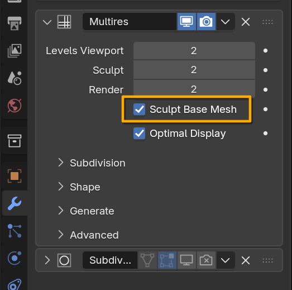The height and width of the screenshot is (290, 292).
Task: Animate the Sculpt Base Mesh property dot
Action: 265,109
